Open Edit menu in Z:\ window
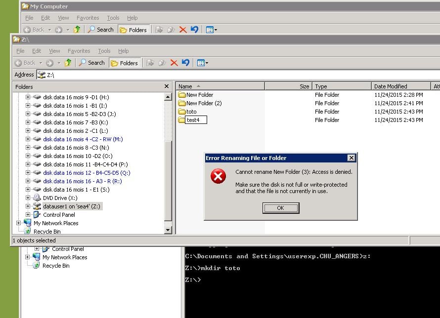440x318 pixels. [37, 51]
